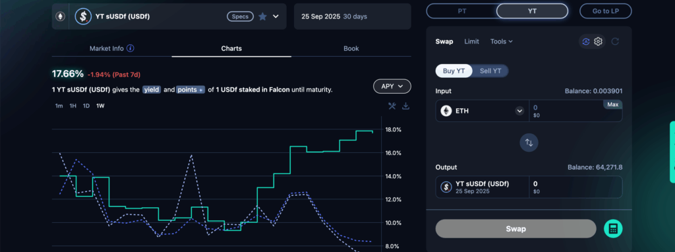Click the refresh icon in swap panel
This screenshot has height=252, width=675.
(615, 42)
